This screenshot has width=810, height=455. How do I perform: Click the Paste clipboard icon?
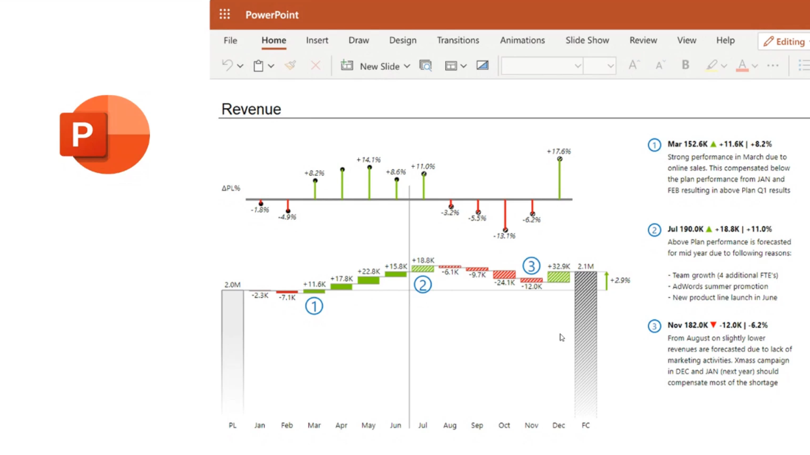click(x=258, y=65)
